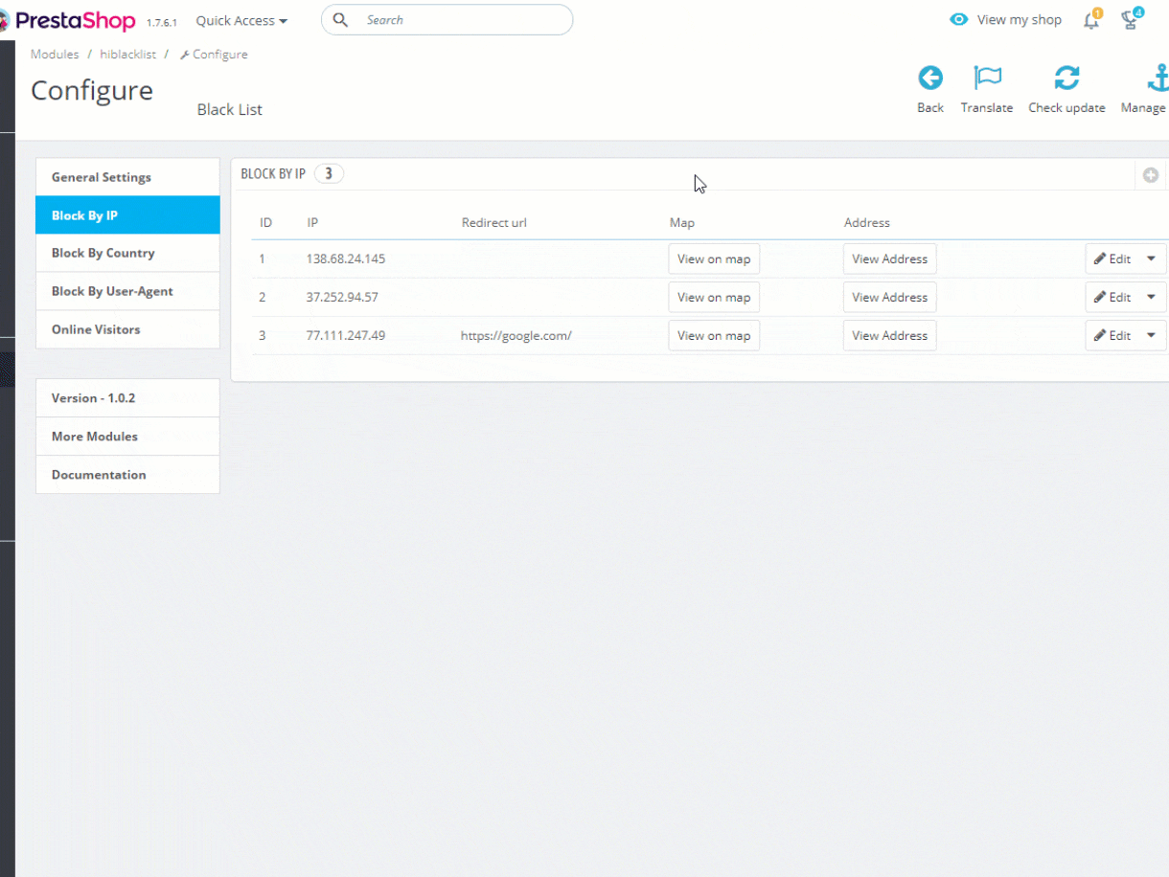Viewport: 1169px width, 877px height.
Task: View Address for IP 138.68.24.145
Action: tap(890, 259)
